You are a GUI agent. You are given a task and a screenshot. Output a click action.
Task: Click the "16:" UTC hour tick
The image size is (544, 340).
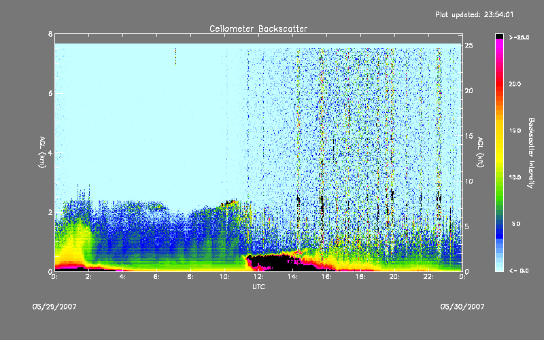pyautogui.click(x=326, y=277)
